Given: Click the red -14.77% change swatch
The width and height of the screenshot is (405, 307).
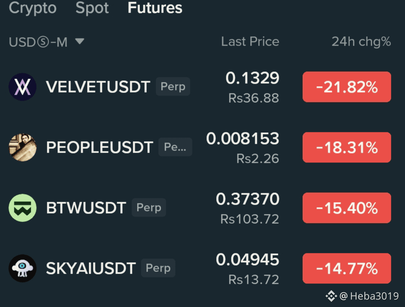Looking at the screenshot, I should (x=347, y=268).
